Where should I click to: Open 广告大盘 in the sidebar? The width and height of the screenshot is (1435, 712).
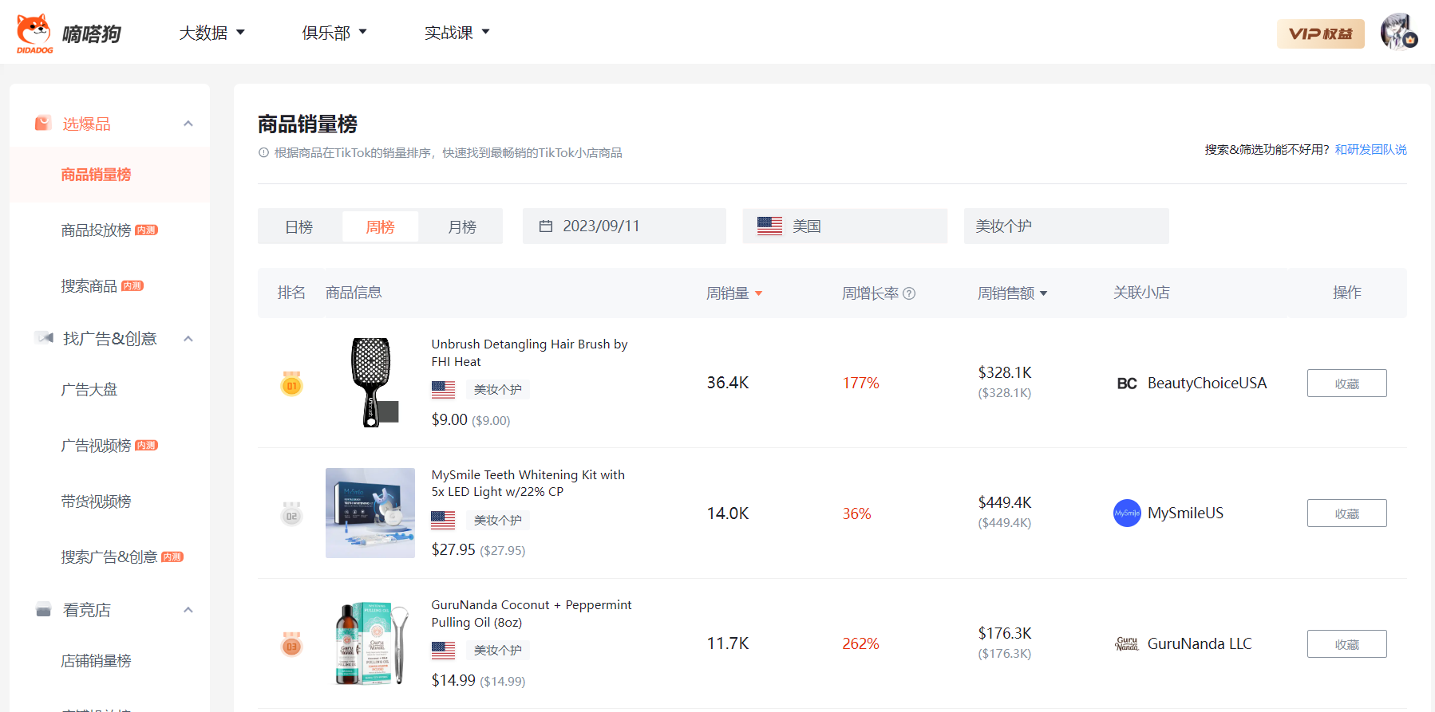tap(89, 390)
